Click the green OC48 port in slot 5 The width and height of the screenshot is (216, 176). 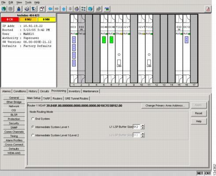point(104,40)
